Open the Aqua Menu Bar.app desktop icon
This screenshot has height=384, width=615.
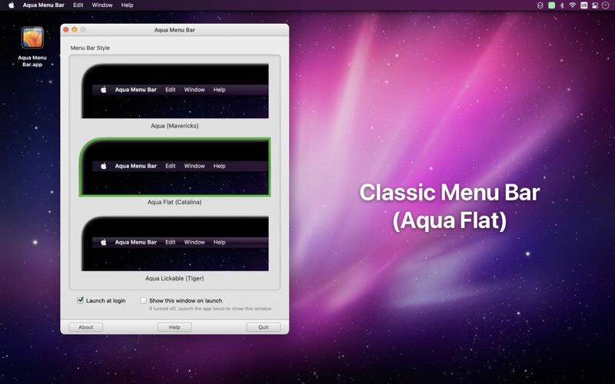click(32, 47)
